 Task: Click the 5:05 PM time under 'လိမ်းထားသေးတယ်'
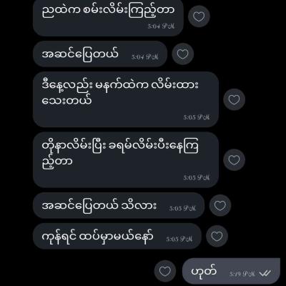pyautogui.click(x=197, y=117)
